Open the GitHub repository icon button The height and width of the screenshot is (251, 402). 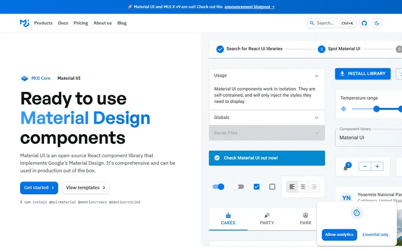[364, 23]
